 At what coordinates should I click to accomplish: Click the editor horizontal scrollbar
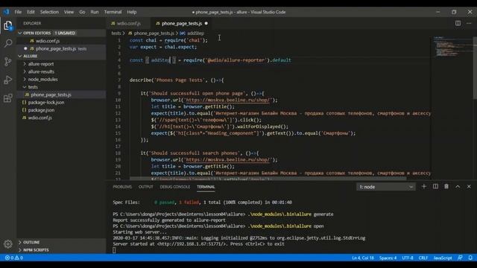click(x=268, y=179)
